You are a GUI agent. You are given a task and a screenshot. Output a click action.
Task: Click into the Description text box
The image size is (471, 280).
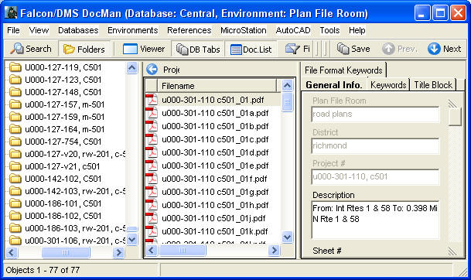(x=375, y=220)
